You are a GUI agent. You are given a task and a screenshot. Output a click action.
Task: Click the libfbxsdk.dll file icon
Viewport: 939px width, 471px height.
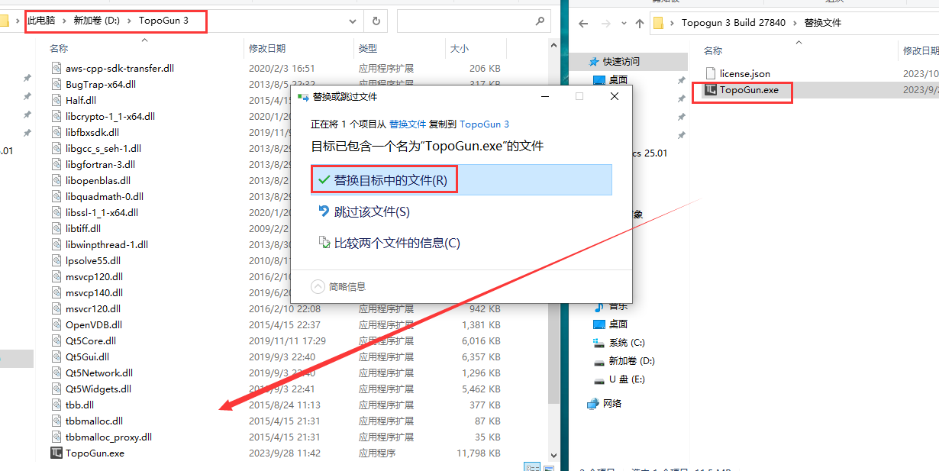click(56, 132)
